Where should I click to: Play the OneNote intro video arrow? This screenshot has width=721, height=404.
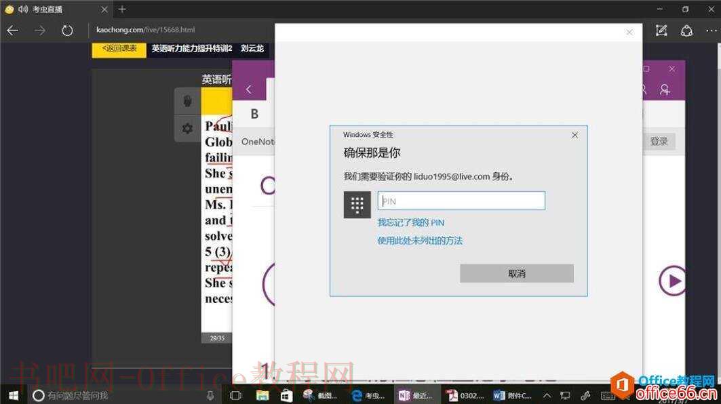[x=672, y=281]
